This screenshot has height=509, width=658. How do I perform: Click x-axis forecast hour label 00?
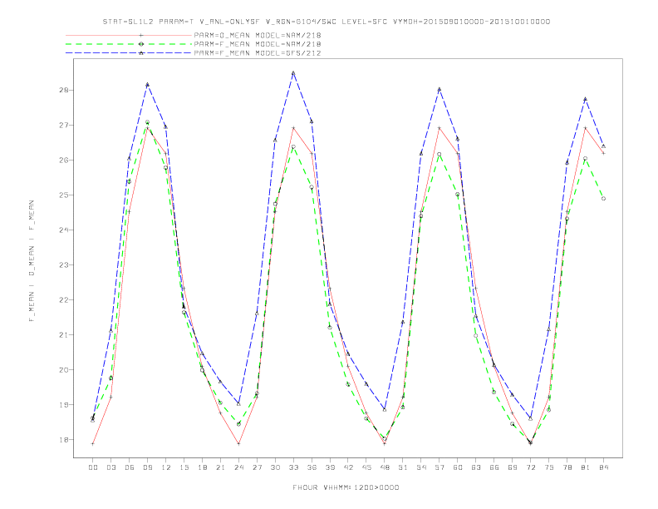(x=93, y=467)
